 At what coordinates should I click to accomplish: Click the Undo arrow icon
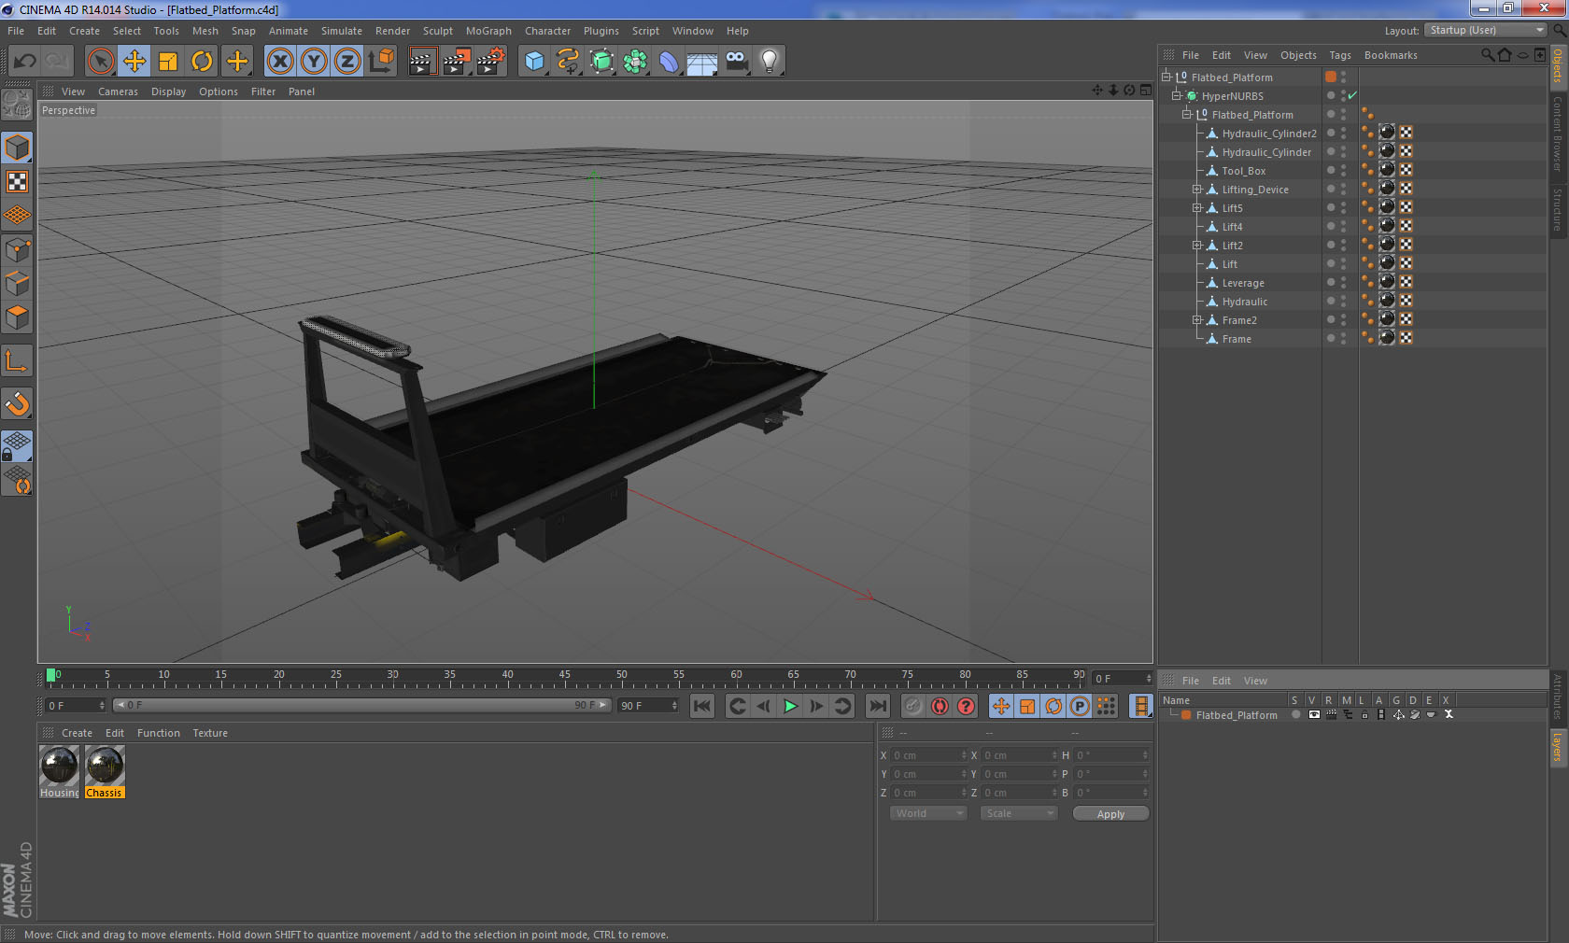(25, 62)
